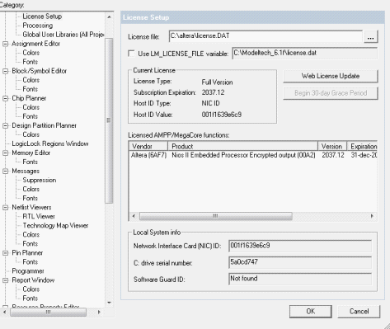
Task: Select the RTL Viewer tree item
Action: [x=39, y=217]
